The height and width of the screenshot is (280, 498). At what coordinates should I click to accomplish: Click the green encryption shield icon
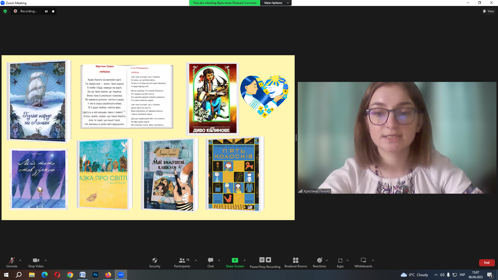(x=5, y=11)
